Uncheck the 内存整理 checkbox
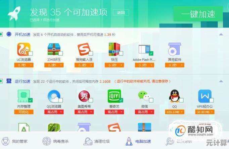Viewport: 229px width, 149px height. 31,100
